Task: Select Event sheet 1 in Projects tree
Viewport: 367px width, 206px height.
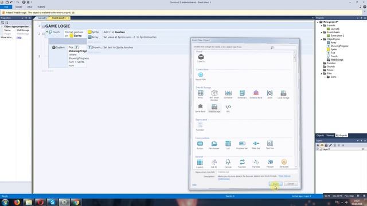Action: [337, 35]
